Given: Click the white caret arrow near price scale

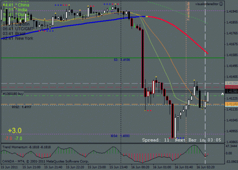Looking at the screenshot, I should (x=222, y=94).
